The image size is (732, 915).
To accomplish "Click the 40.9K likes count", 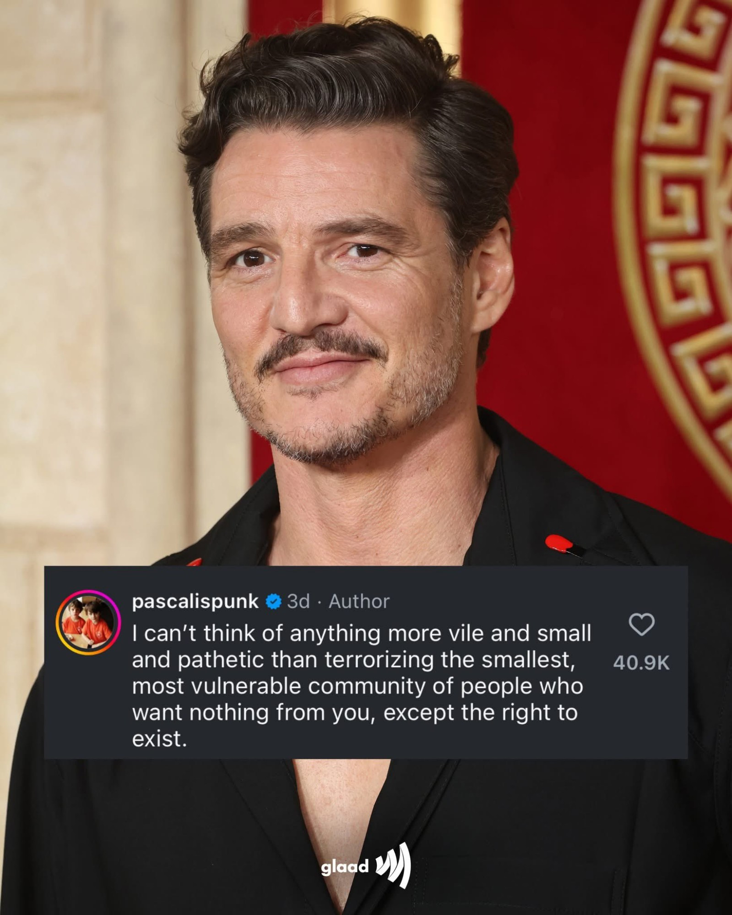I will [641, 663].
